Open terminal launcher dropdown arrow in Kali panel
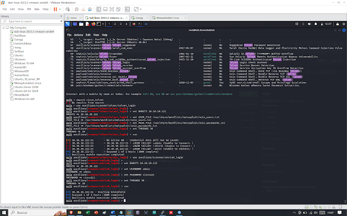Screen dimensions: 347x216 [x=103, y=24]
